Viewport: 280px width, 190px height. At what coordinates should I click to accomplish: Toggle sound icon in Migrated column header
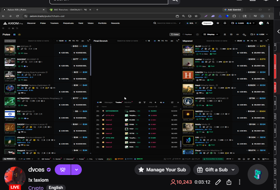pos(261,41)
